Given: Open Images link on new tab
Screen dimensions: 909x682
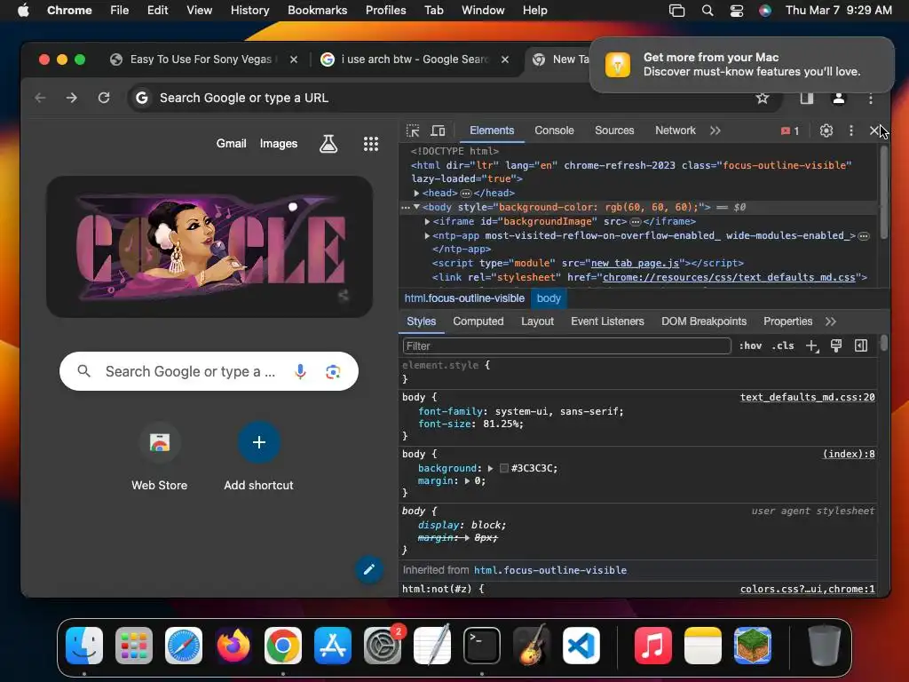Looking at the screenshot, I should point(278,143).
